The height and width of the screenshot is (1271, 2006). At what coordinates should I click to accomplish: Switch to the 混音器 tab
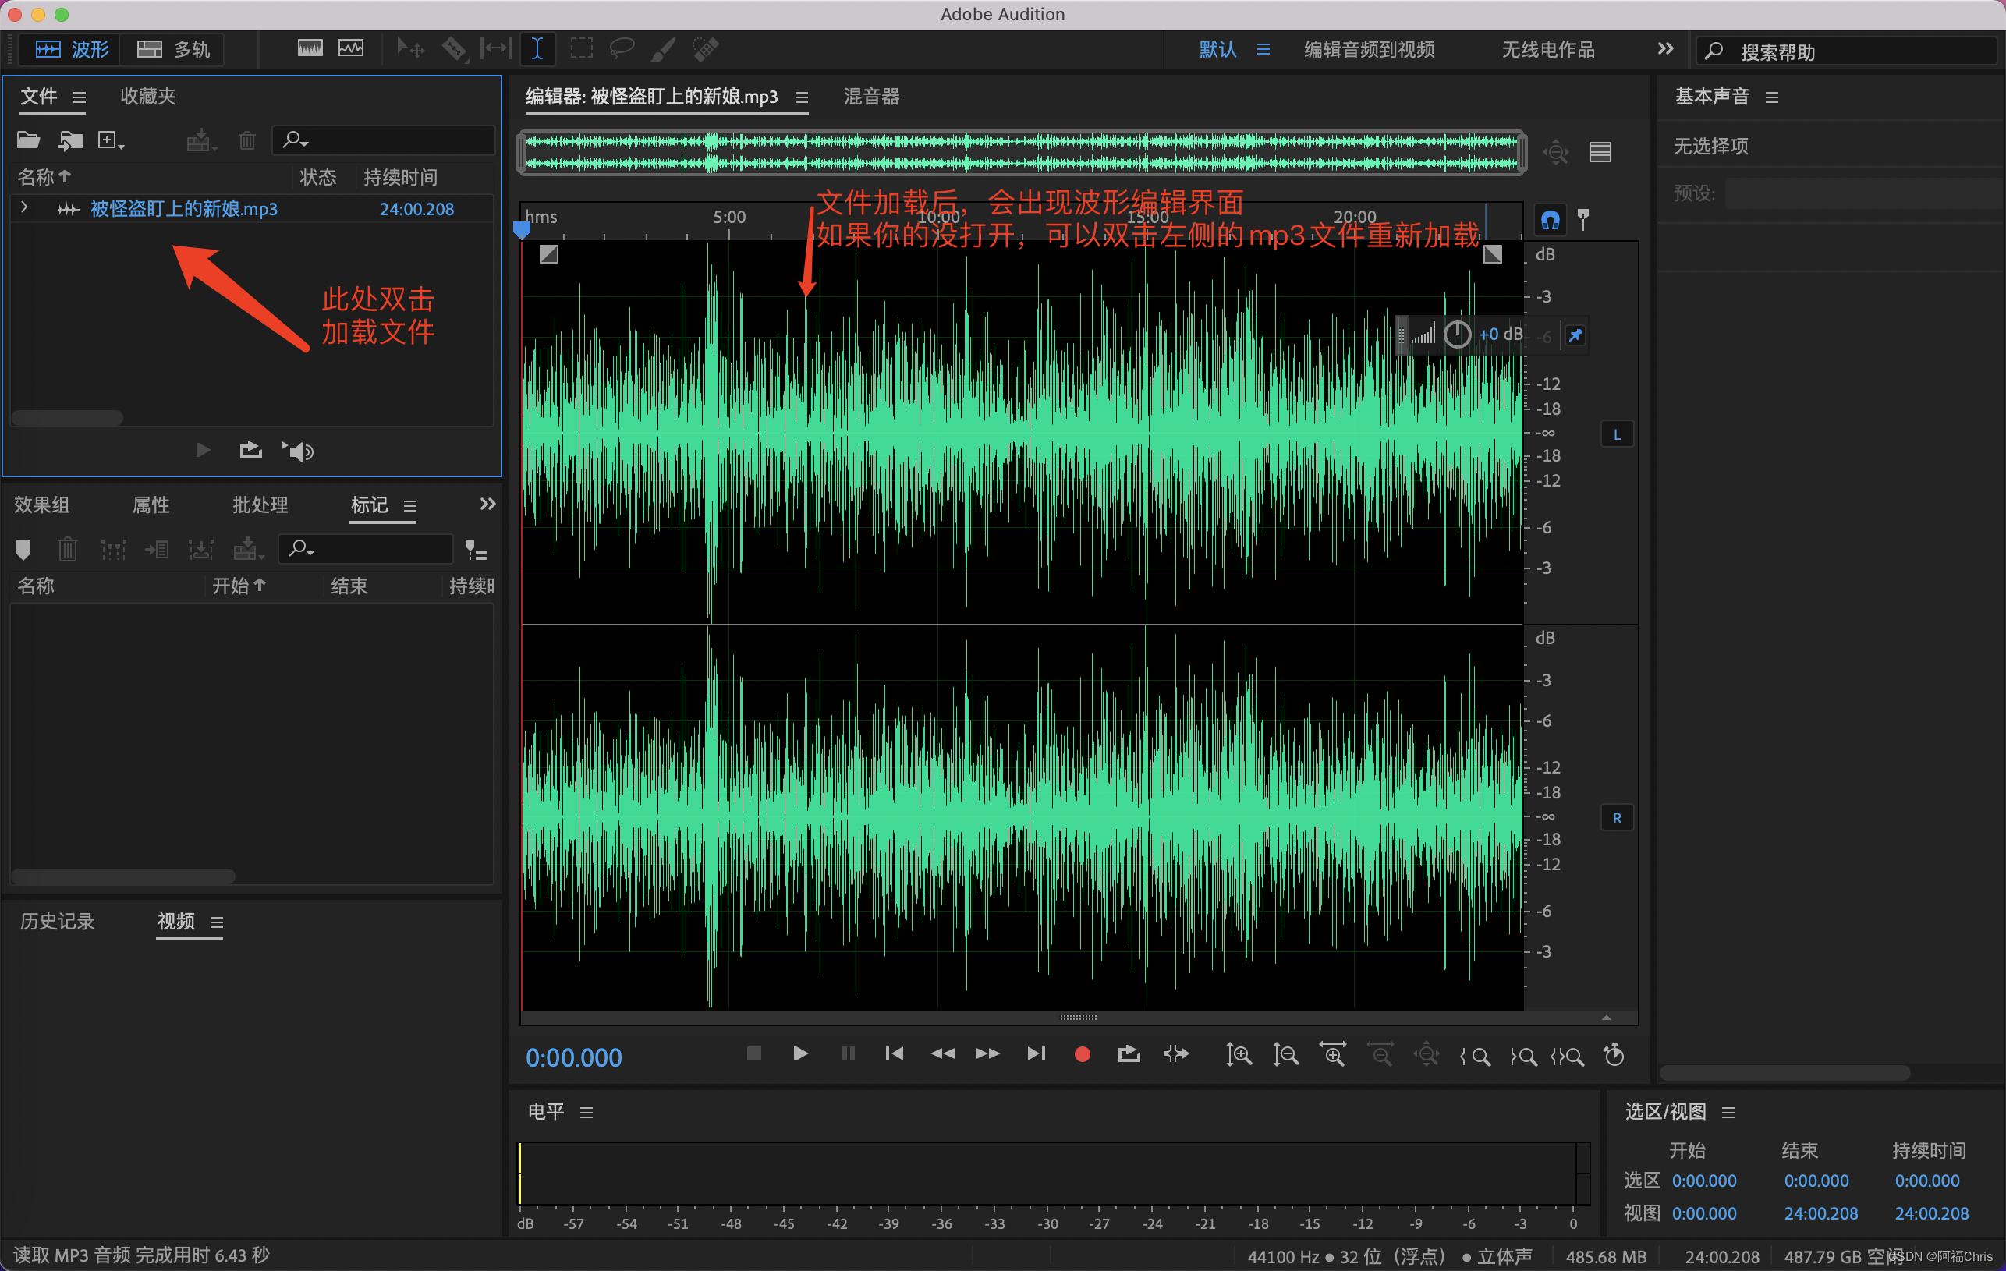tap(871, 97)
